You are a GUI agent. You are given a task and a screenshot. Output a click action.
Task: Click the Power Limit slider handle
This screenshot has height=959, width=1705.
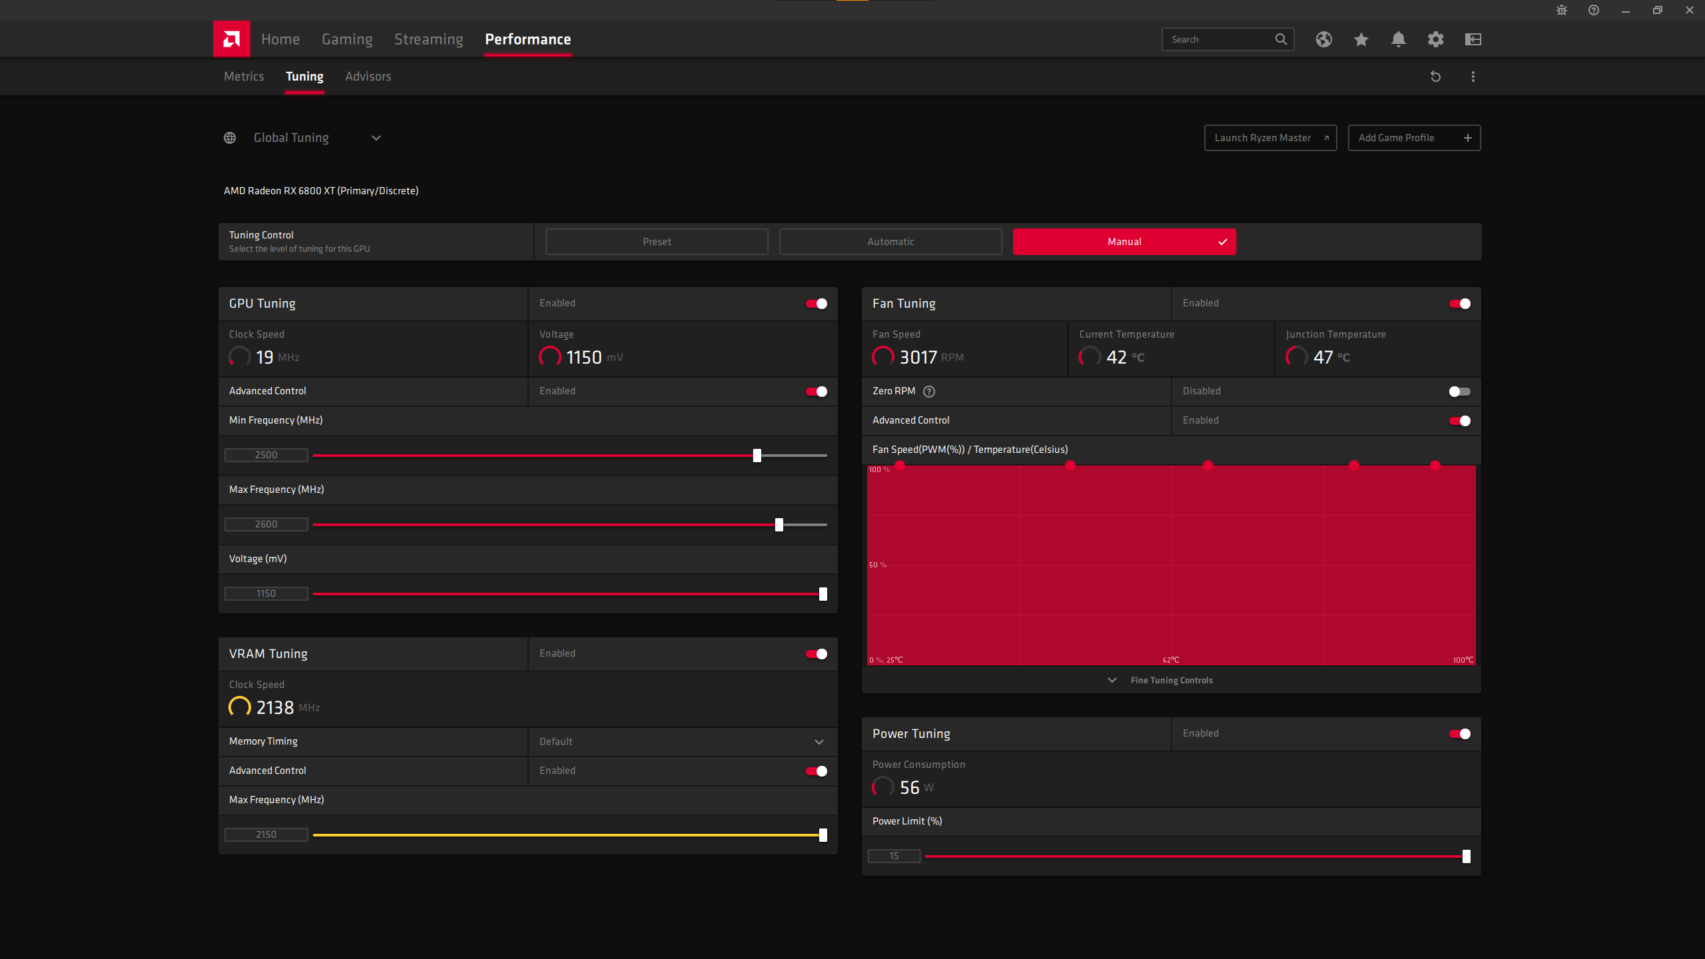1466,856
